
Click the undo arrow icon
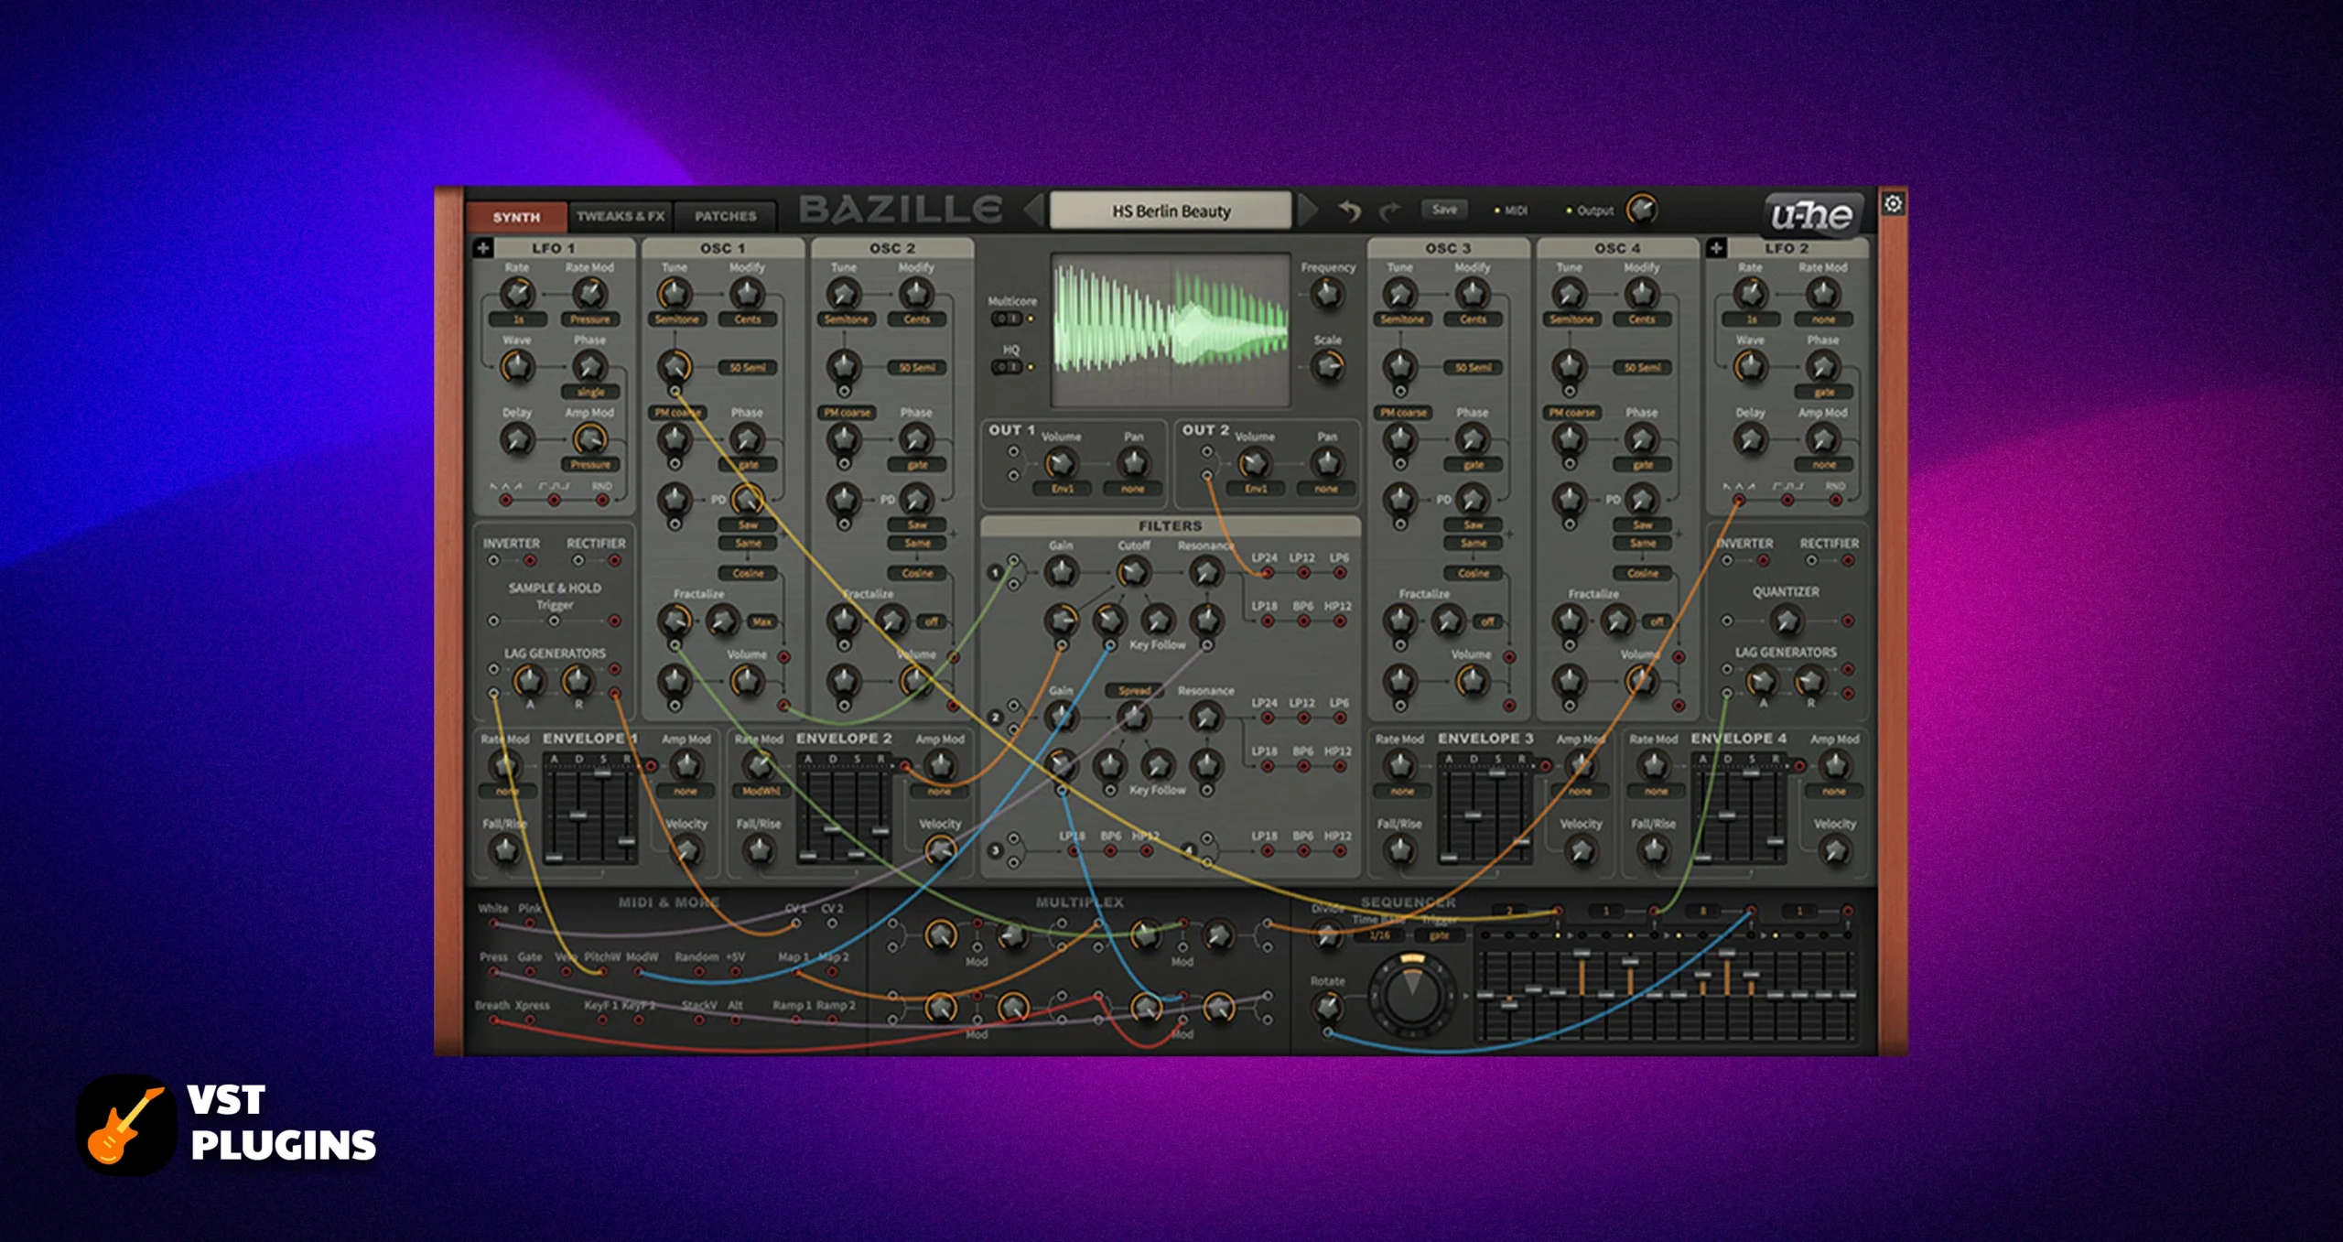pos(1350,211)
